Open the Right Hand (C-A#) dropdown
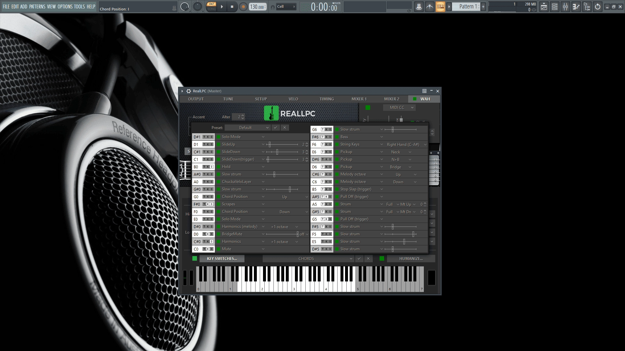The height and width of the screenshot is (351, 625). [406, 145]
